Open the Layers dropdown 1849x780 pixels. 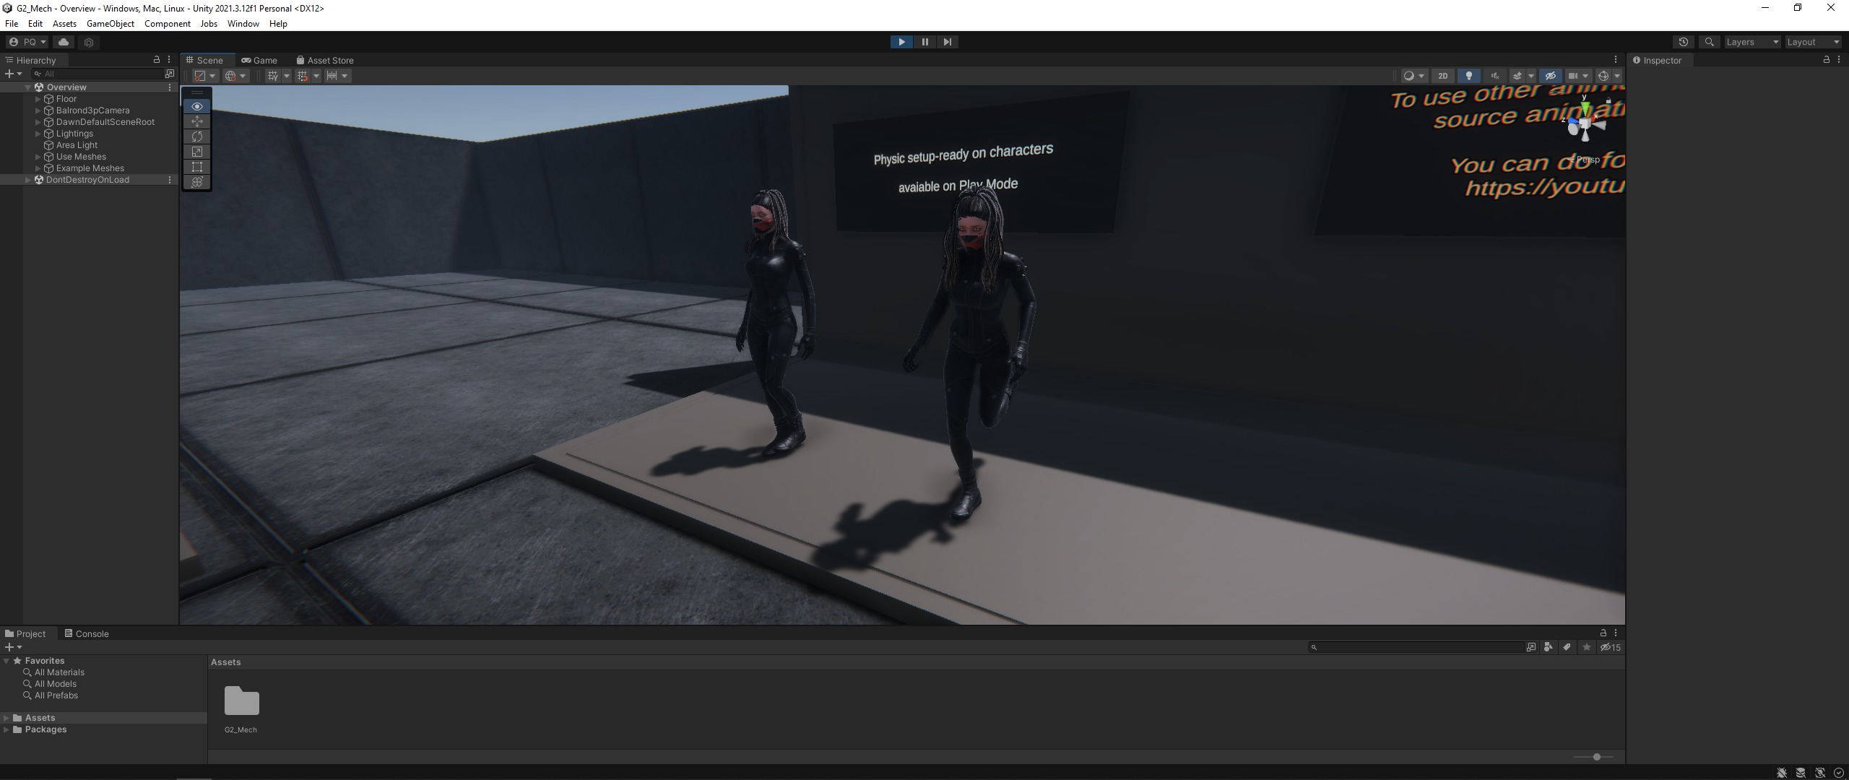click(1751, 42)
